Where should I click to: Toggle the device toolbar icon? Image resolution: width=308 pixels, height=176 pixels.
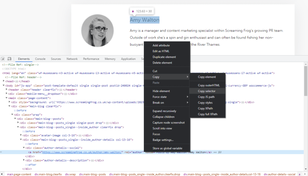[x=9, y=59]
